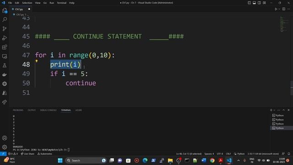Open terminal panel More Actions ellipsis
The height and width of the screenshot is (165, 293).
tap(279, 110)
